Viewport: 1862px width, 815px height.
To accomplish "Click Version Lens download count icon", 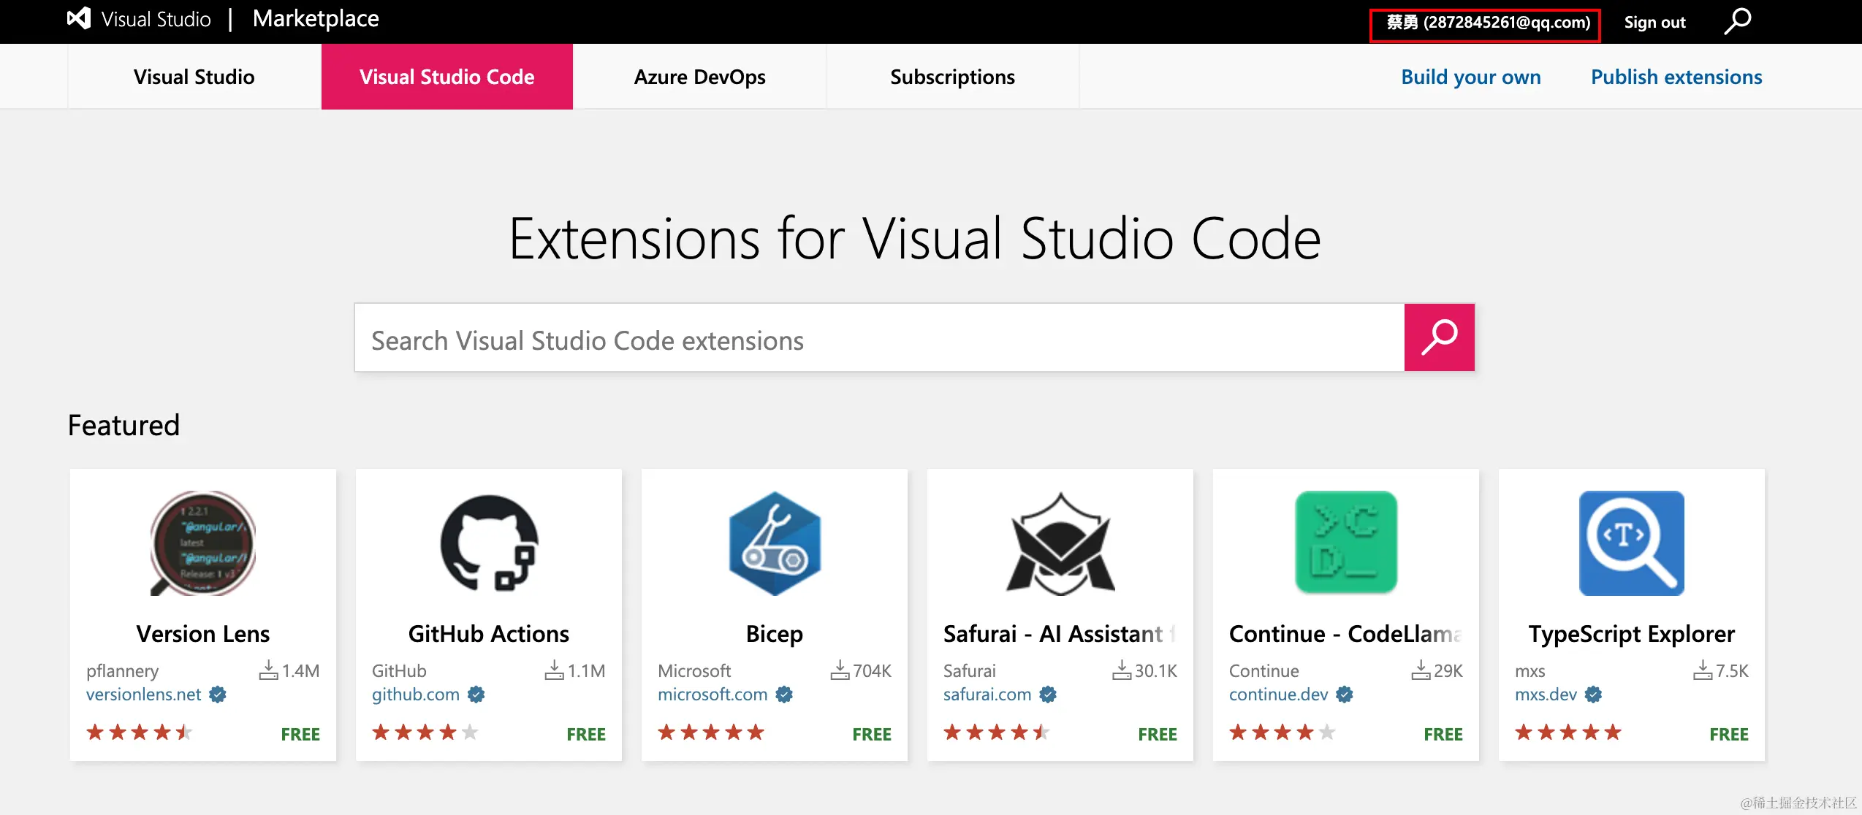I will [268, 670].
